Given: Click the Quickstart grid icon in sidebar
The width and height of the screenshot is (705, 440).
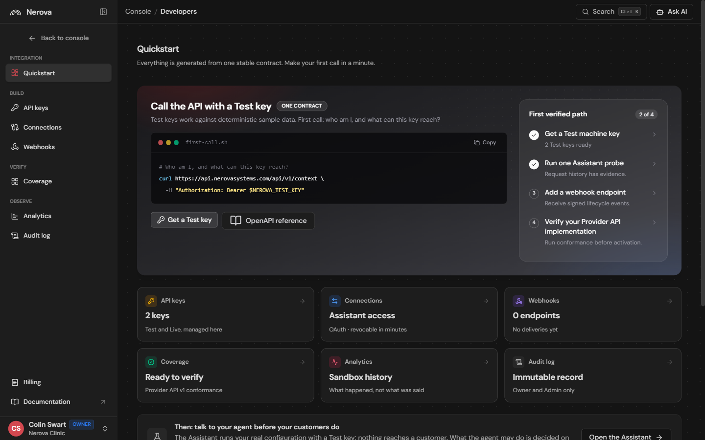Looking at the screenshot, I should click(15, 73).
